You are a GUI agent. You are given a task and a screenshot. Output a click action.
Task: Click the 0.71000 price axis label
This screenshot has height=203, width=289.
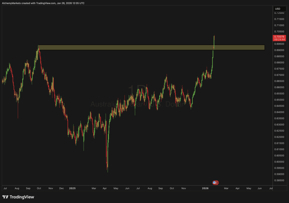point(279,25)
